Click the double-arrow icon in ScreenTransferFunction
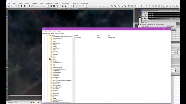 [x=145, y=18]
